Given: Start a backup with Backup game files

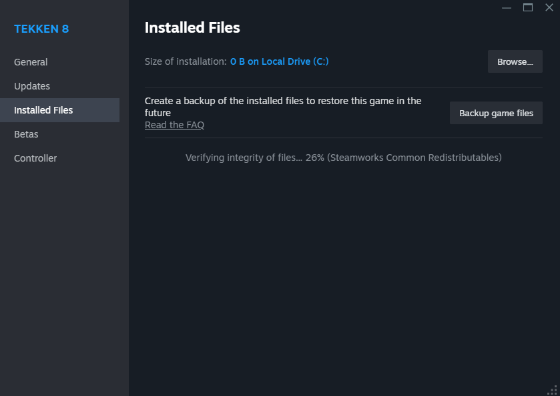Looking at the screenshot, I should [x=496, y=113].
